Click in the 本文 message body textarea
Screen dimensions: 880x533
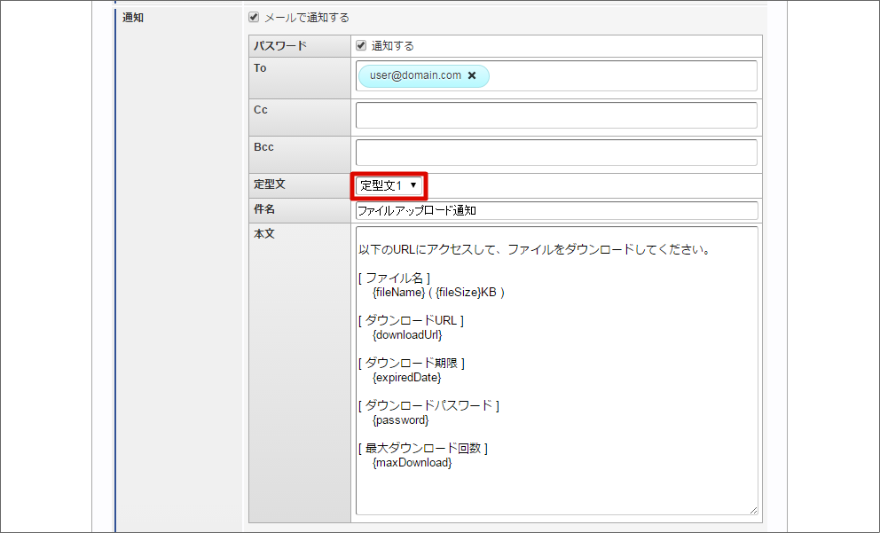coord(556,371)
